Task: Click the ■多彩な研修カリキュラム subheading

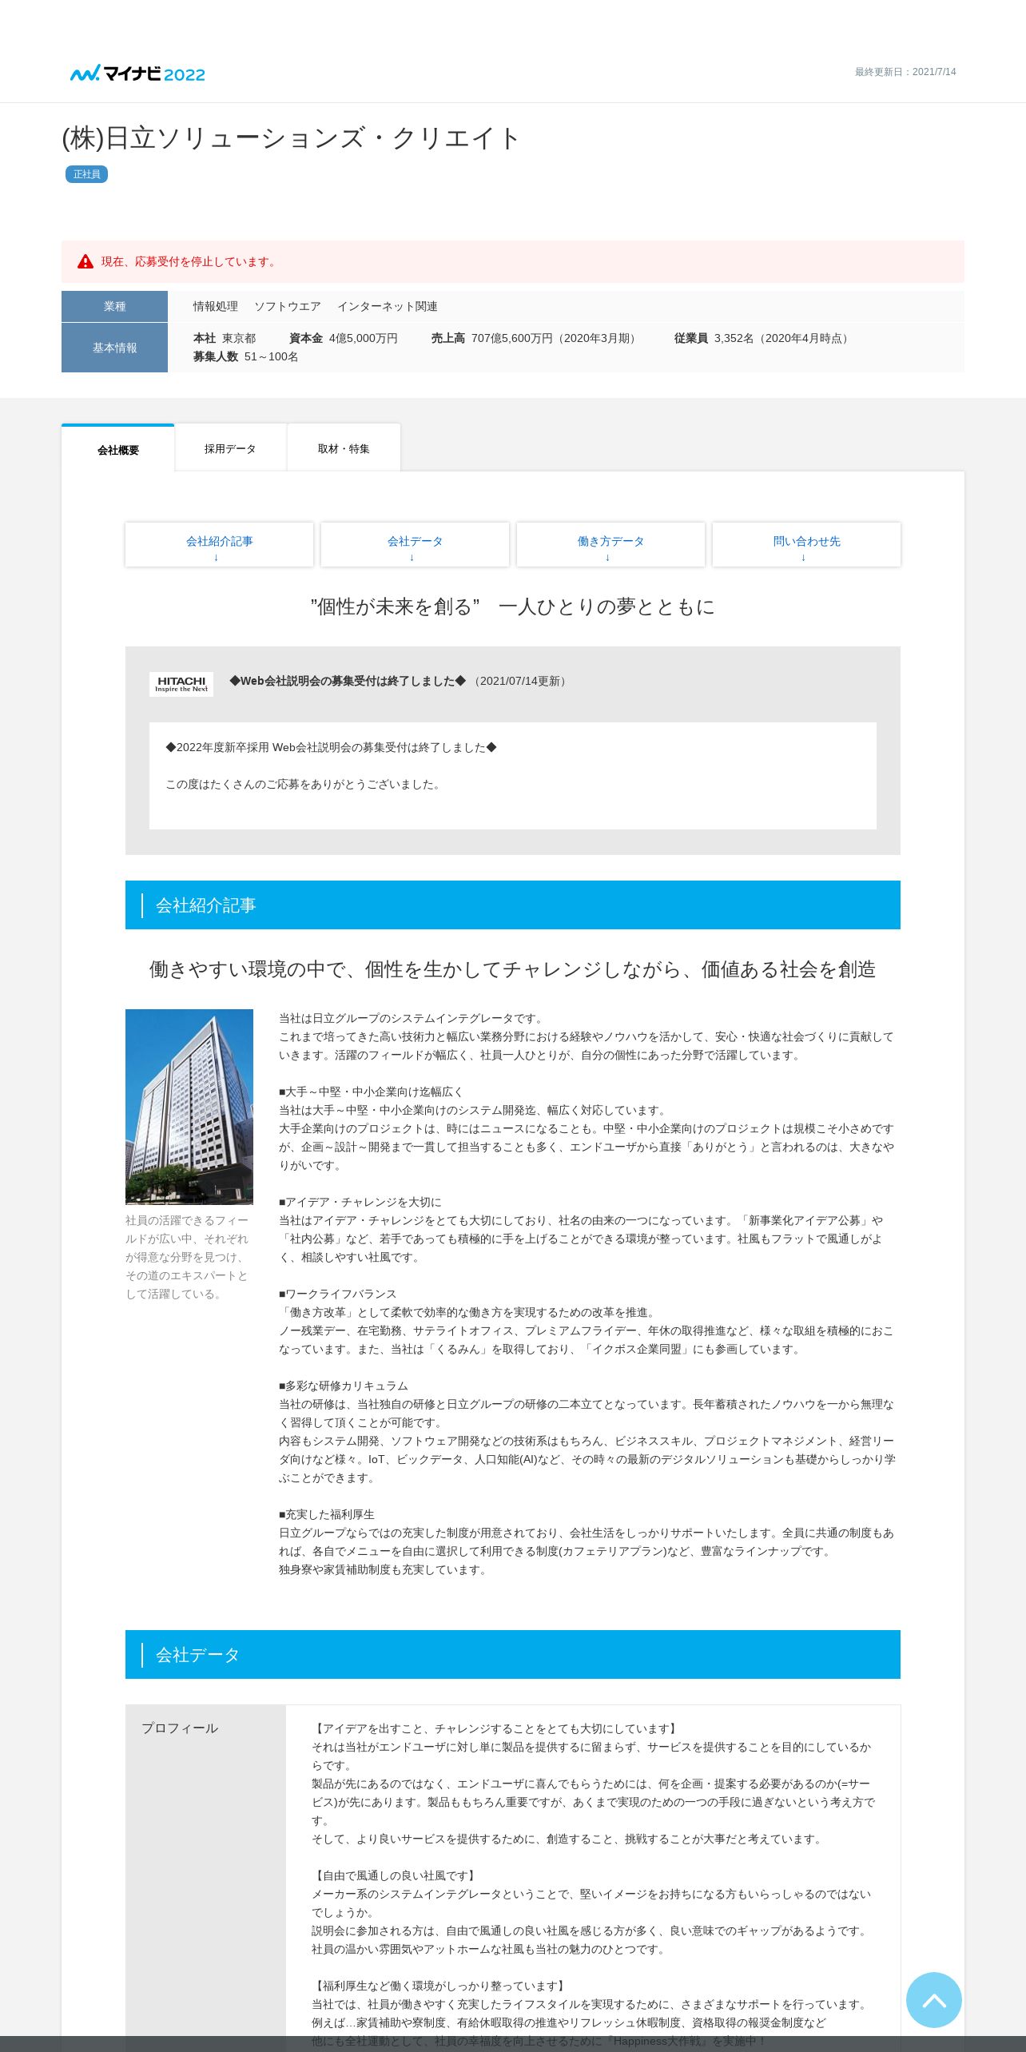Action: coord(344,1386)
